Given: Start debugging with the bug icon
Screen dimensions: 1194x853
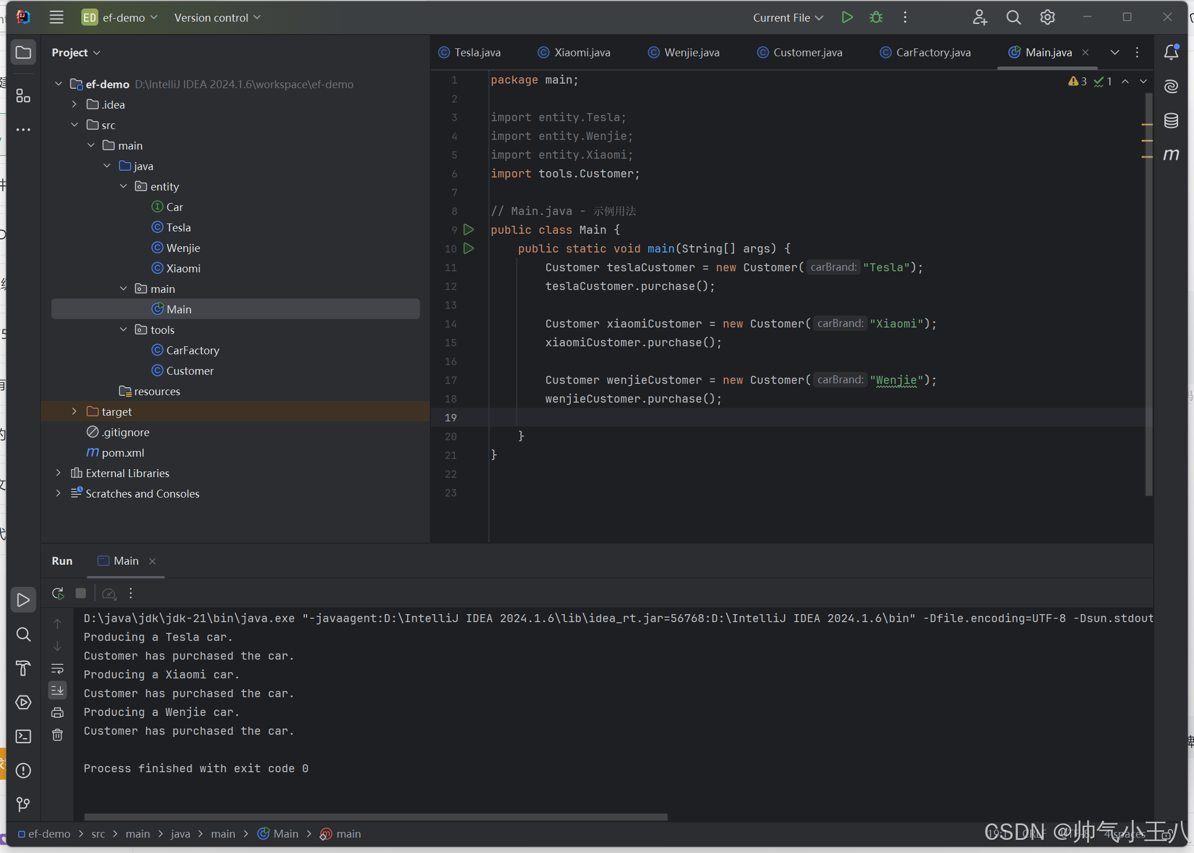Looking at the screenshot, I should click(x=876, y=18).
